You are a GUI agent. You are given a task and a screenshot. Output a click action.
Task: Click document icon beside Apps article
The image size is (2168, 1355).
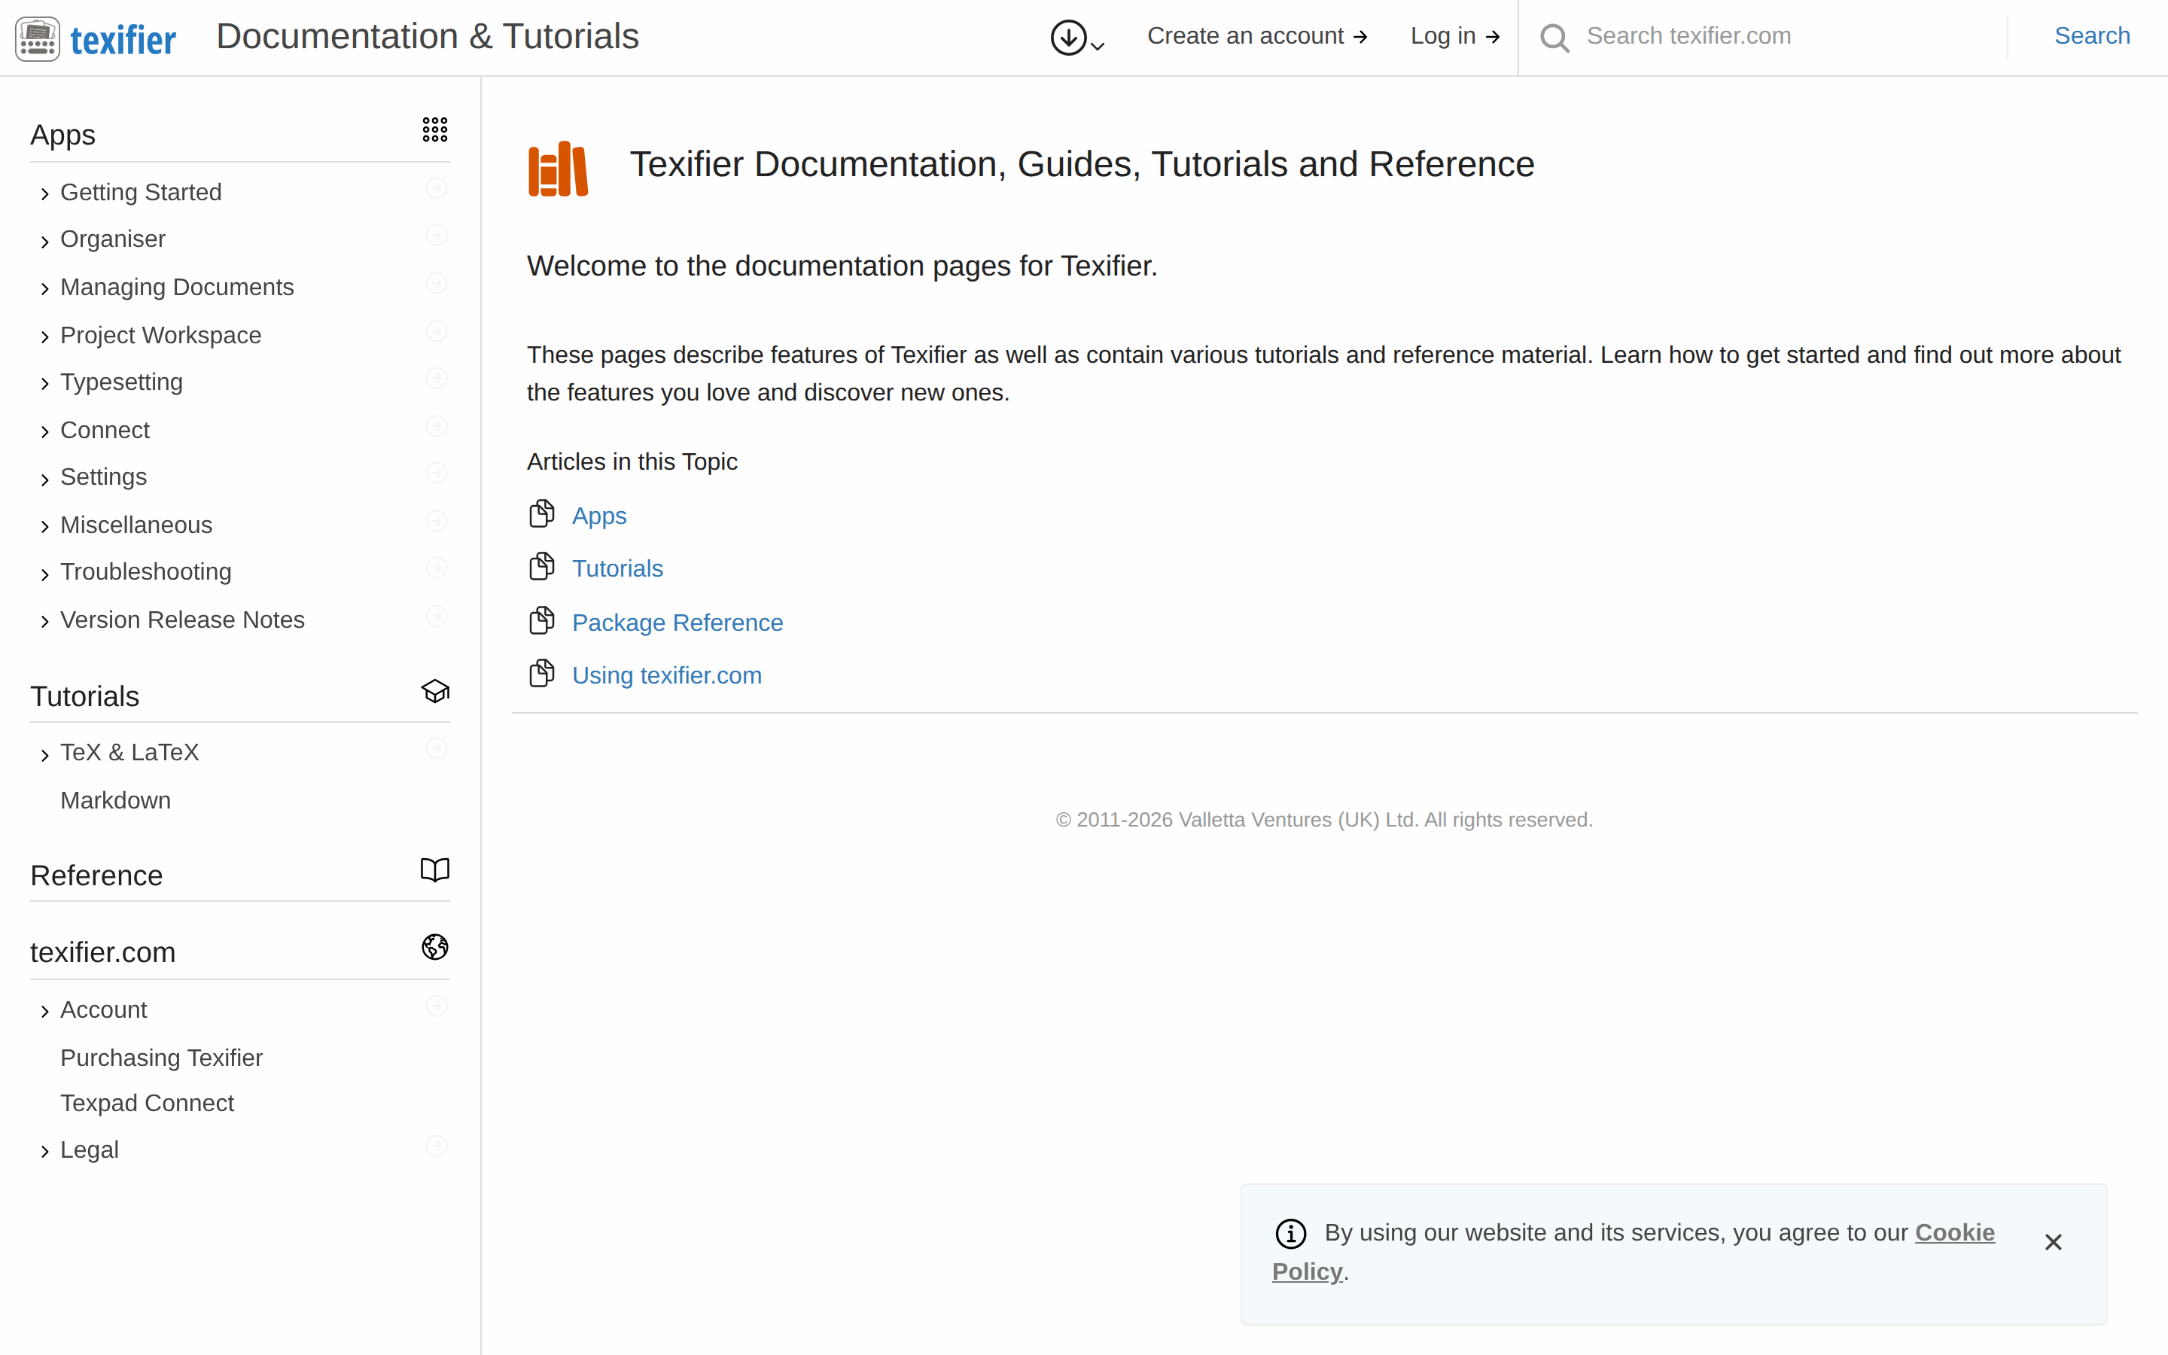(x=542, y=514)
